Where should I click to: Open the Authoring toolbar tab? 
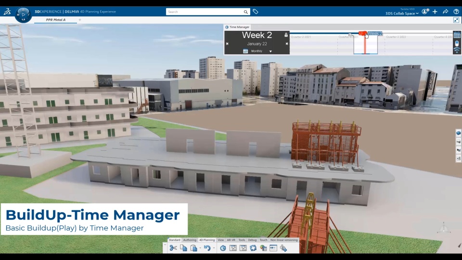190,240
